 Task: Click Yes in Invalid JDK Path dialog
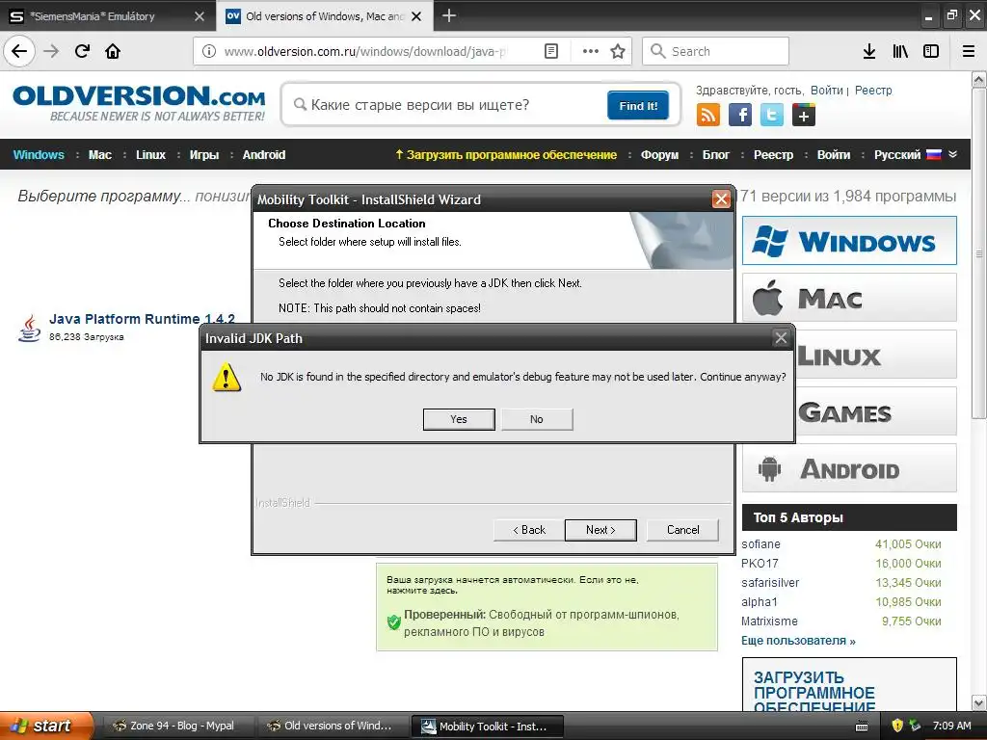(459, 419)
